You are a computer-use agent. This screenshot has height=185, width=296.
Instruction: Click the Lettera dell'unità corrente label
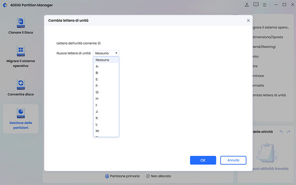79,43
